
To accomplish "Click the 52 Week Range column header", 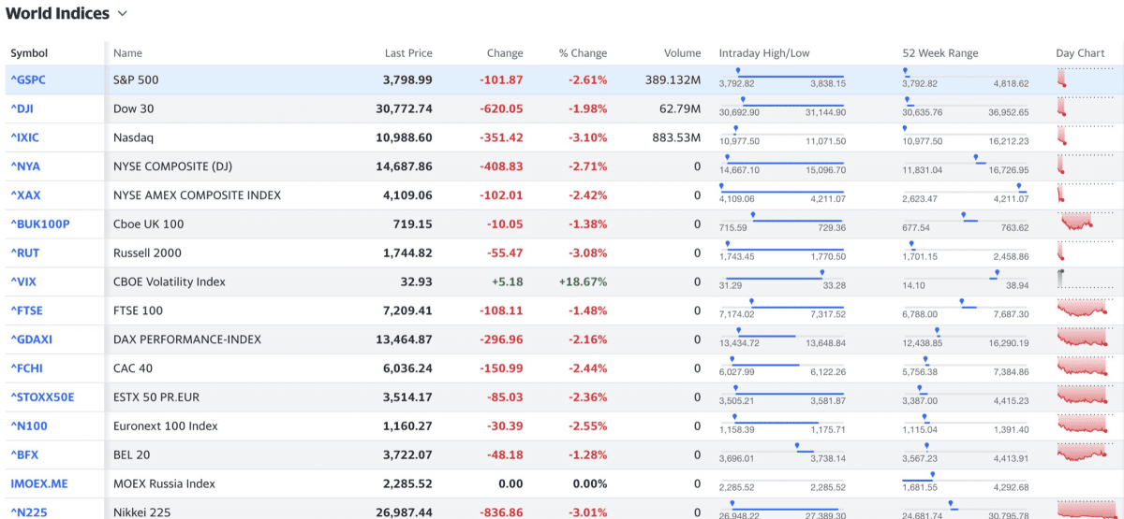I will (940, 53).
